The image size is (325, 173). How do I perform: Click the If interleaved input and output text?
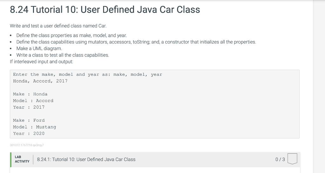coord(42,61)
